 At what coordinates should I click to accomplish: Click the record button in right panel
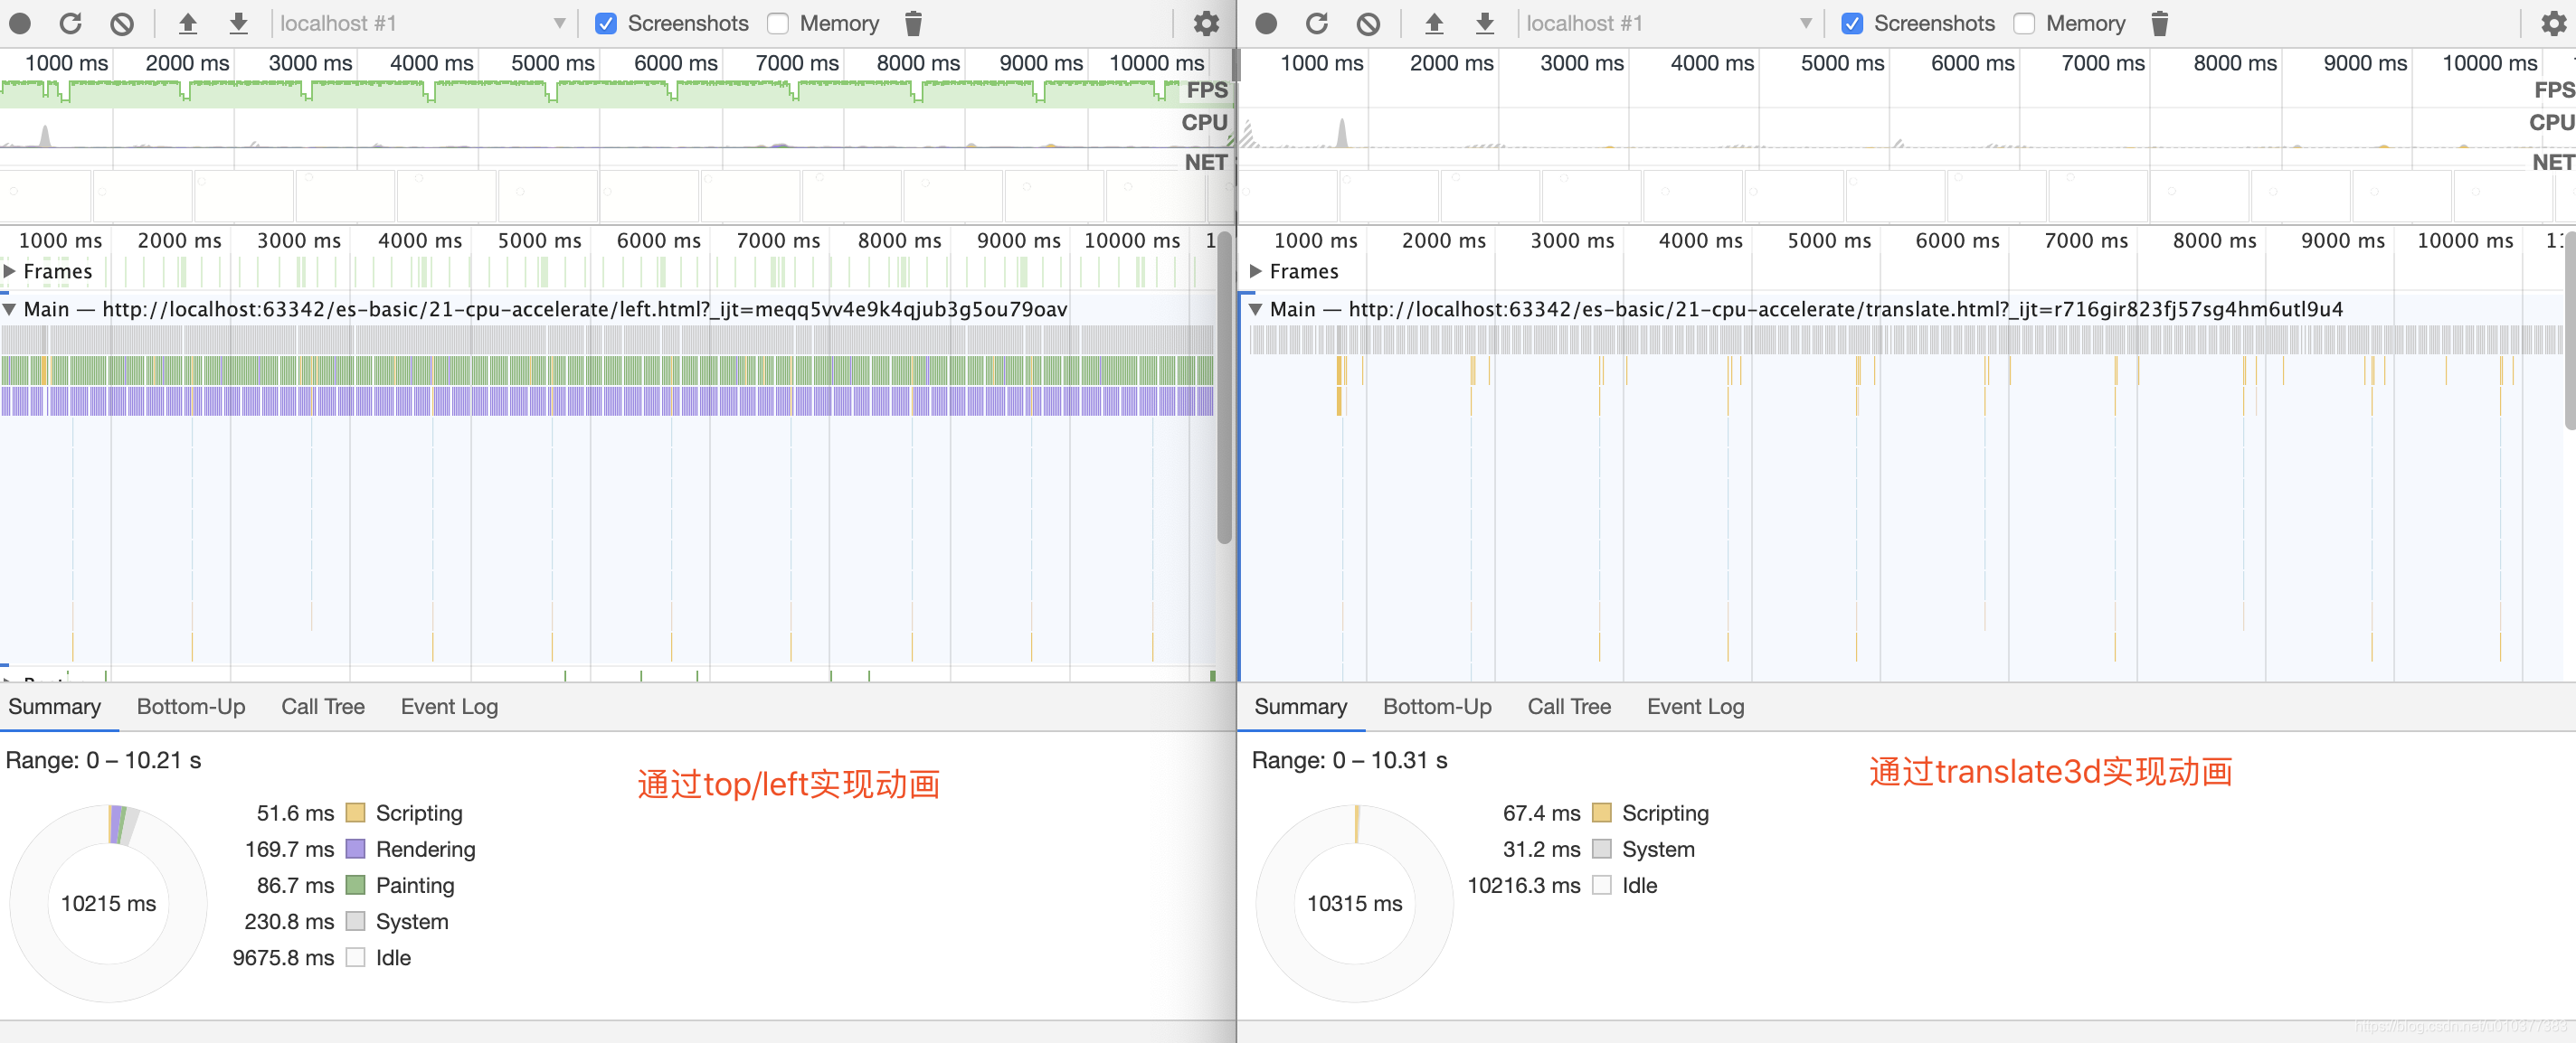(1266, 23)
